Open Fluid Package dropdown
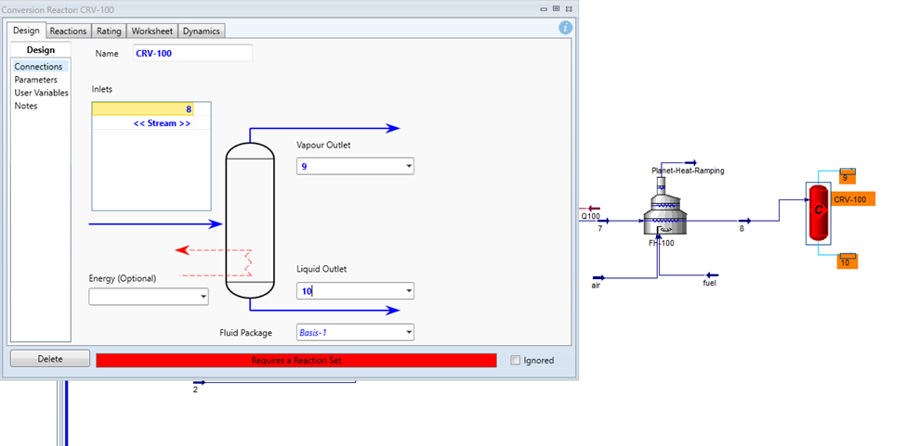This screenshot has width=906, height=446. pos(409,333)
